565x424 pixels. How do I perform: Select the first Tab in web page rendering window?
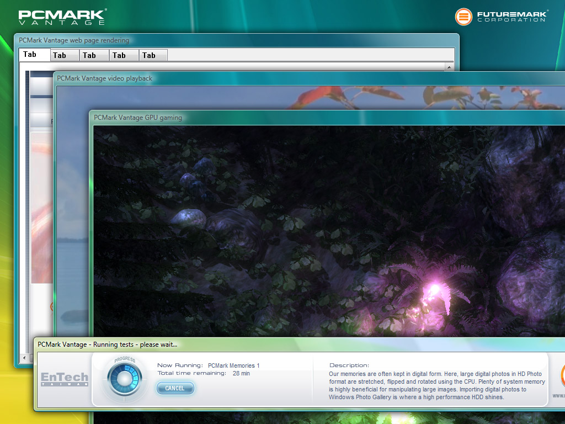point(35,55)
